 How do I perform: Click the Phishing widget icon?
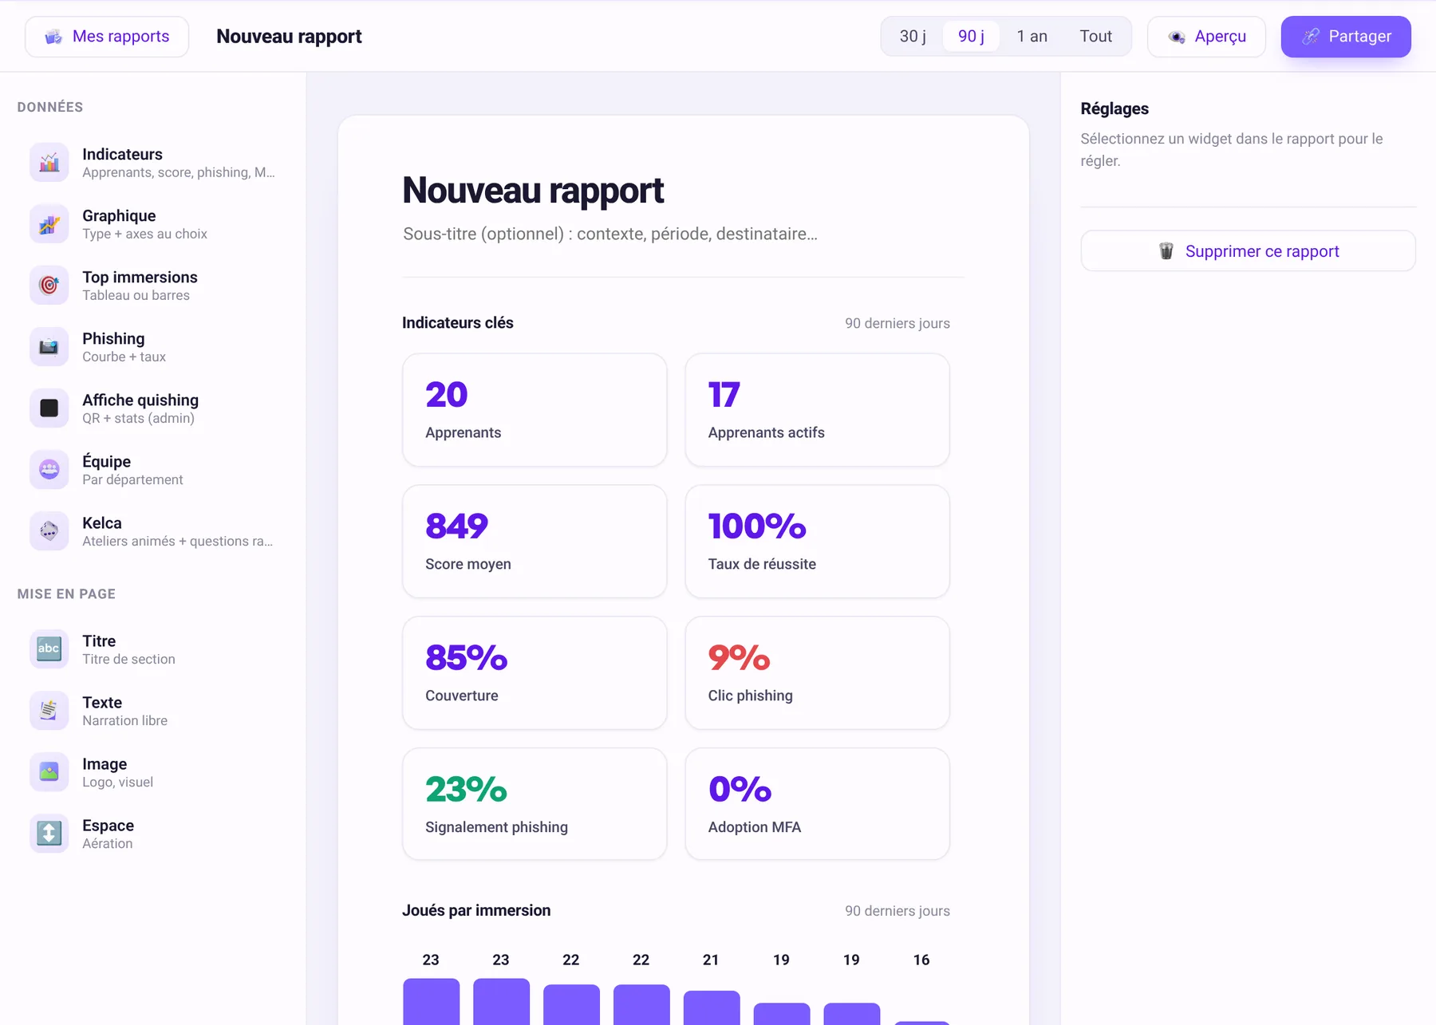click(49, 347)
